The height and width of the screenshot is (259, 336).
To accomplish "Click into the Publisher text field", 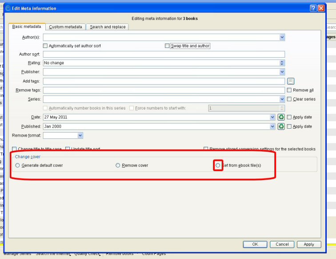I will (161, 72).
